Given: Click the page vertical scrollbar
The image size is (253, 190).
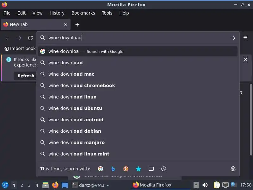Looking at the screenshot, I should point(251,120).
